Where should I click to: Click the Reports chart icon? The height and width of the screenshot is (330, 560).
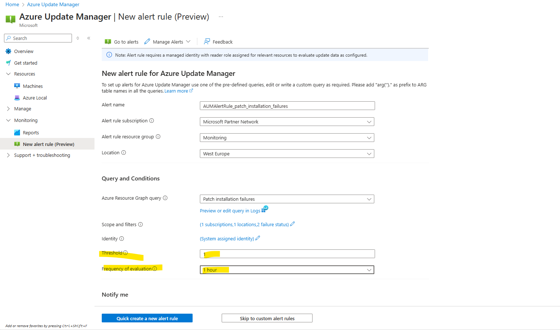coord(17,133)
